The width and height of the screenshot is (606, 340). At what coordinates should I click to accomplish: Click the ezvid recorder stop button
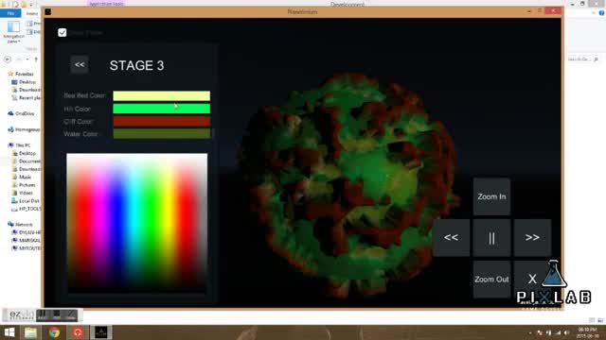click(57, 314)
